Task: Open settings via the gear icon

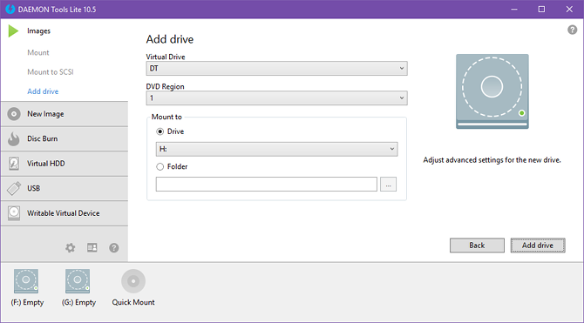Action: [x=70, y=247]
